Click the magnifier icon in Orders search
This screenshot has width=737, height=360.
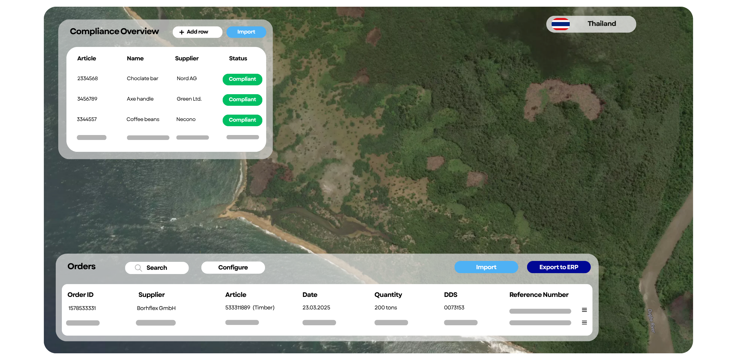[x=138, y=268]
